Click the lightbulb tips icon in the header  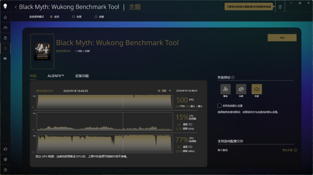(280, 7)
